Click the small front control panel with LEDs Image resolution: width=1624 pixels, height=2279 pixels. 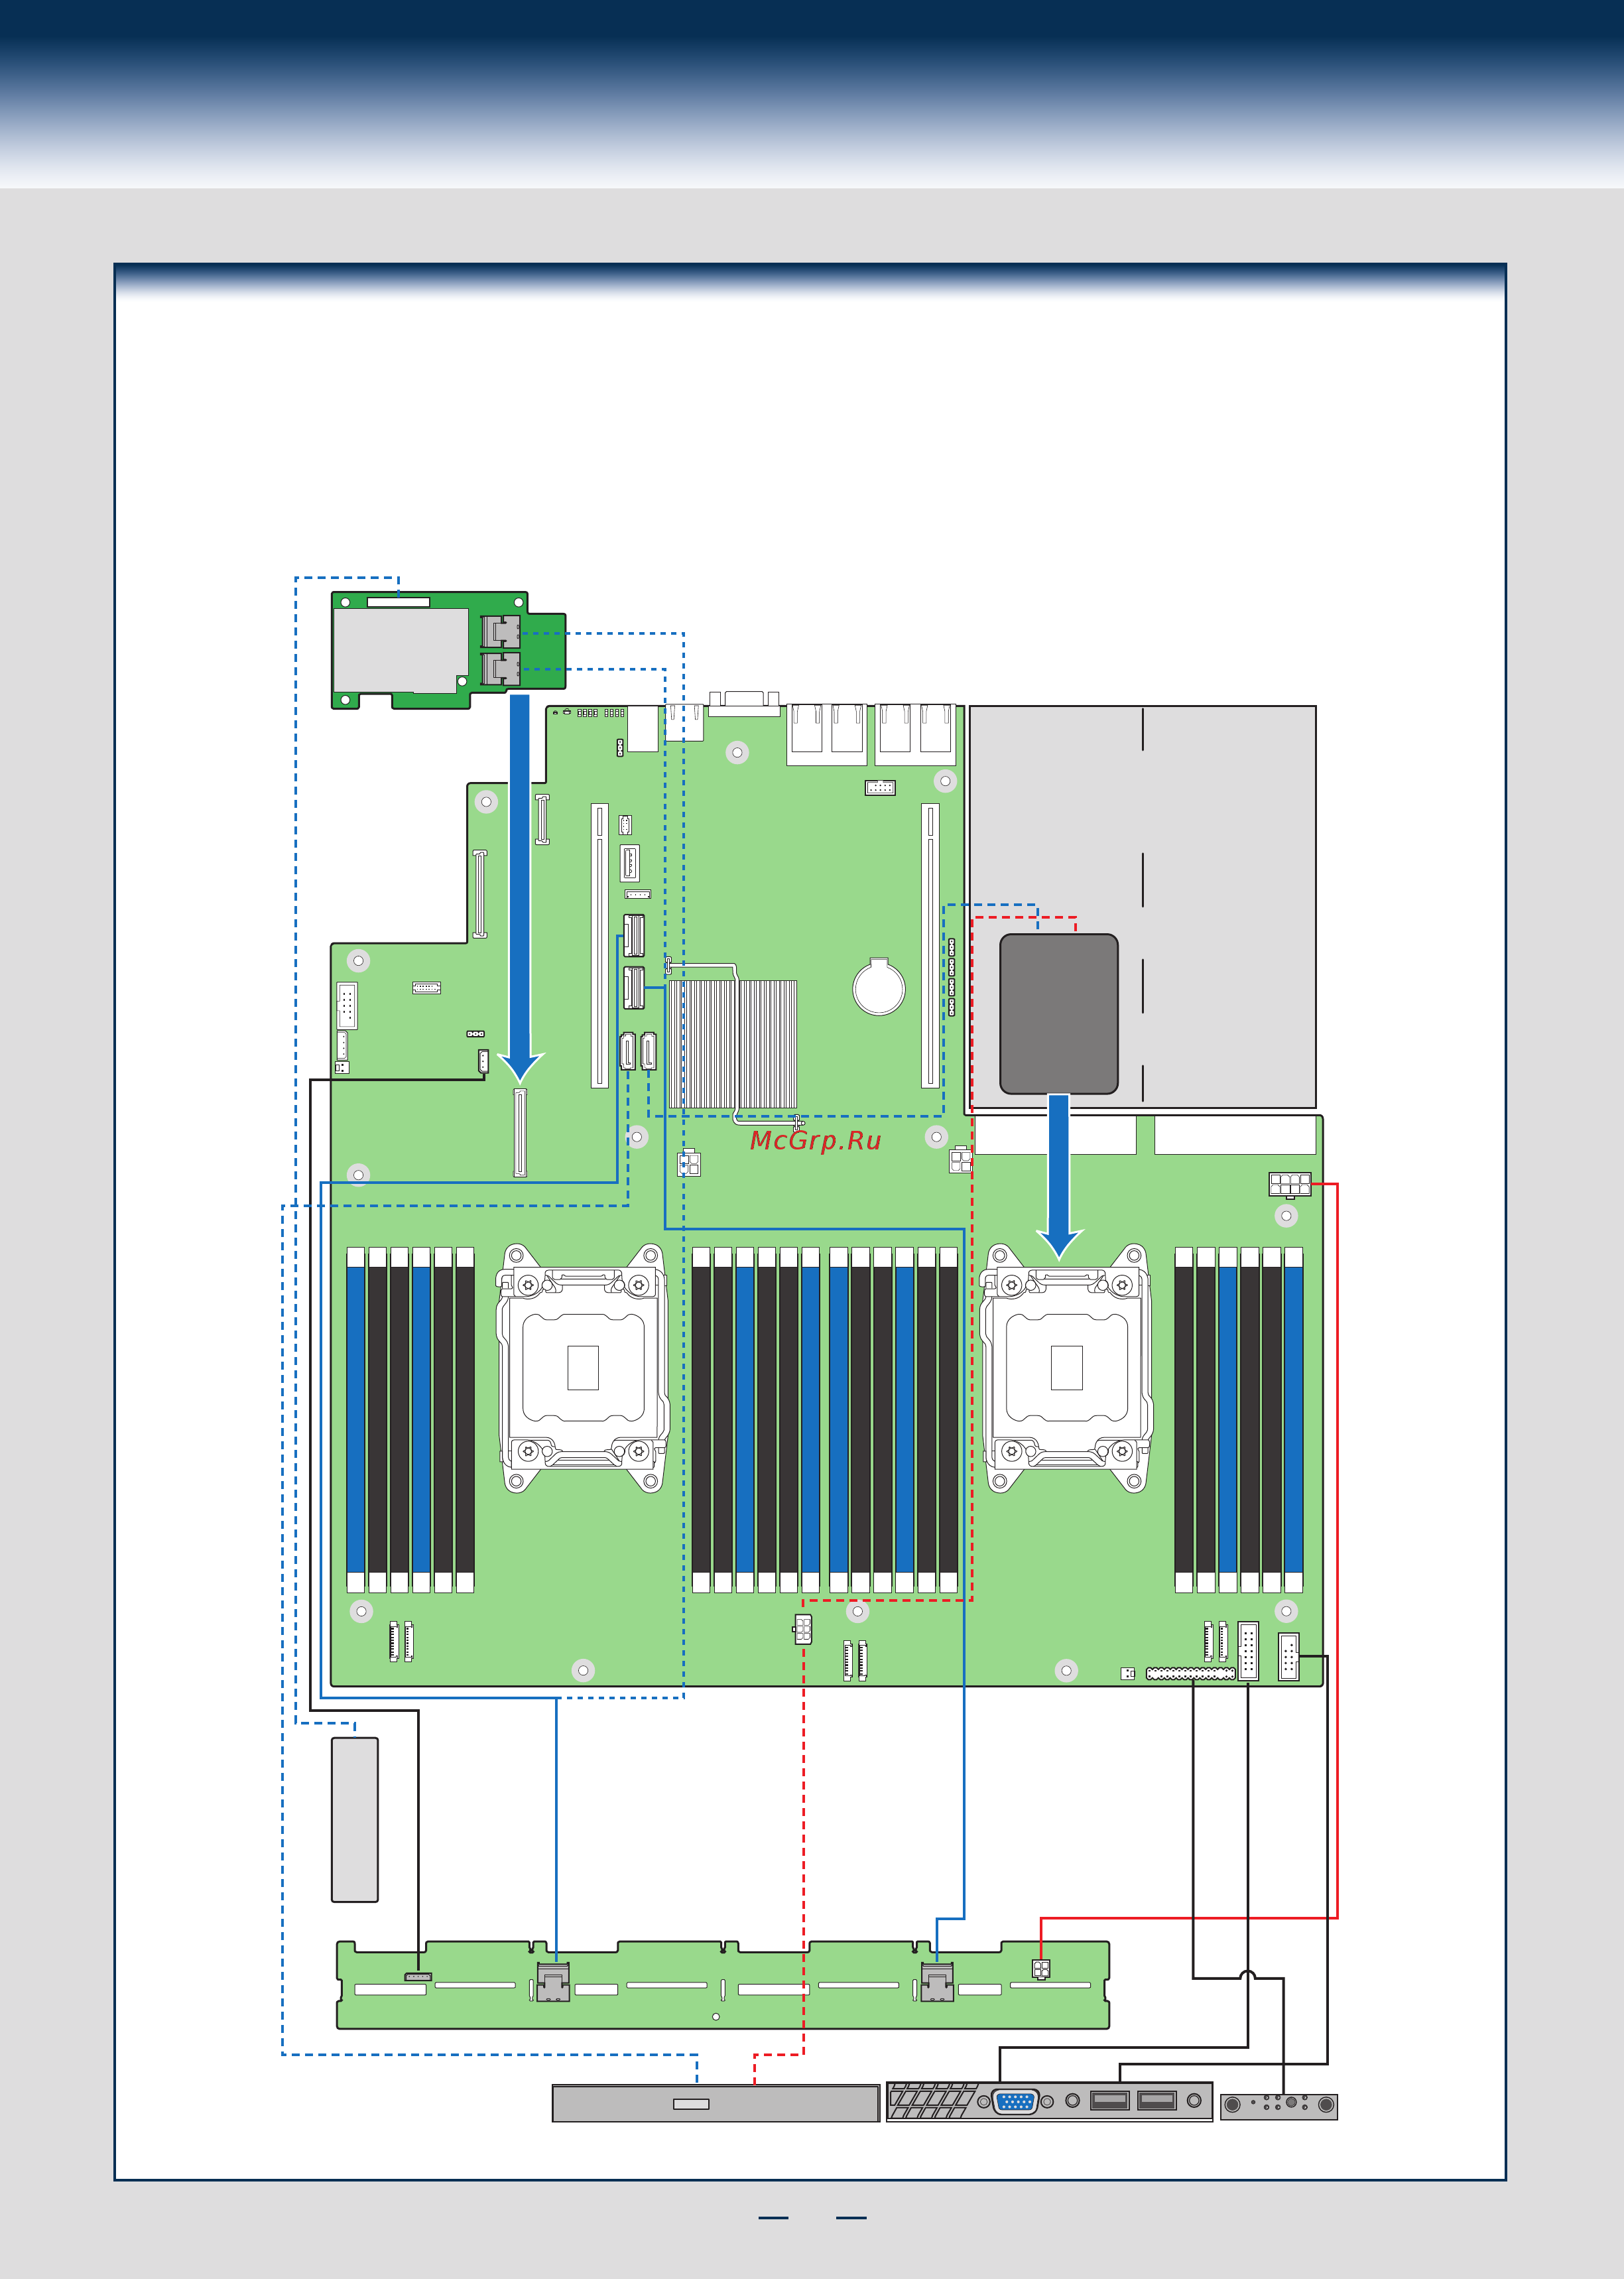click(x=1279, y=2106)
